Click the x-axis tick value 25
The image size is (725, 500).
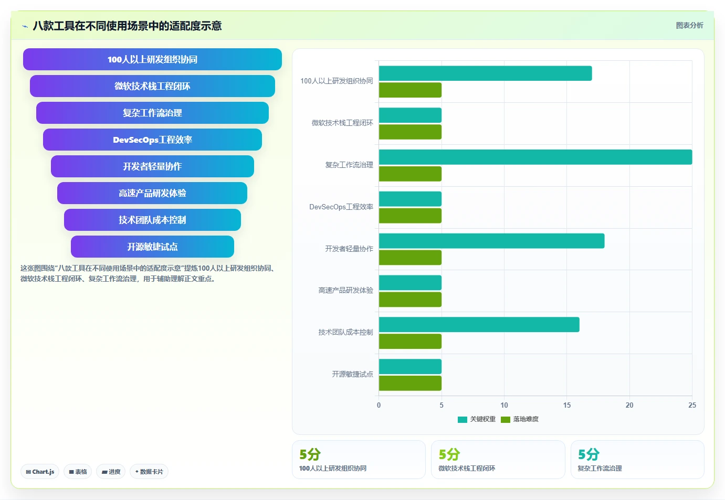692,405
